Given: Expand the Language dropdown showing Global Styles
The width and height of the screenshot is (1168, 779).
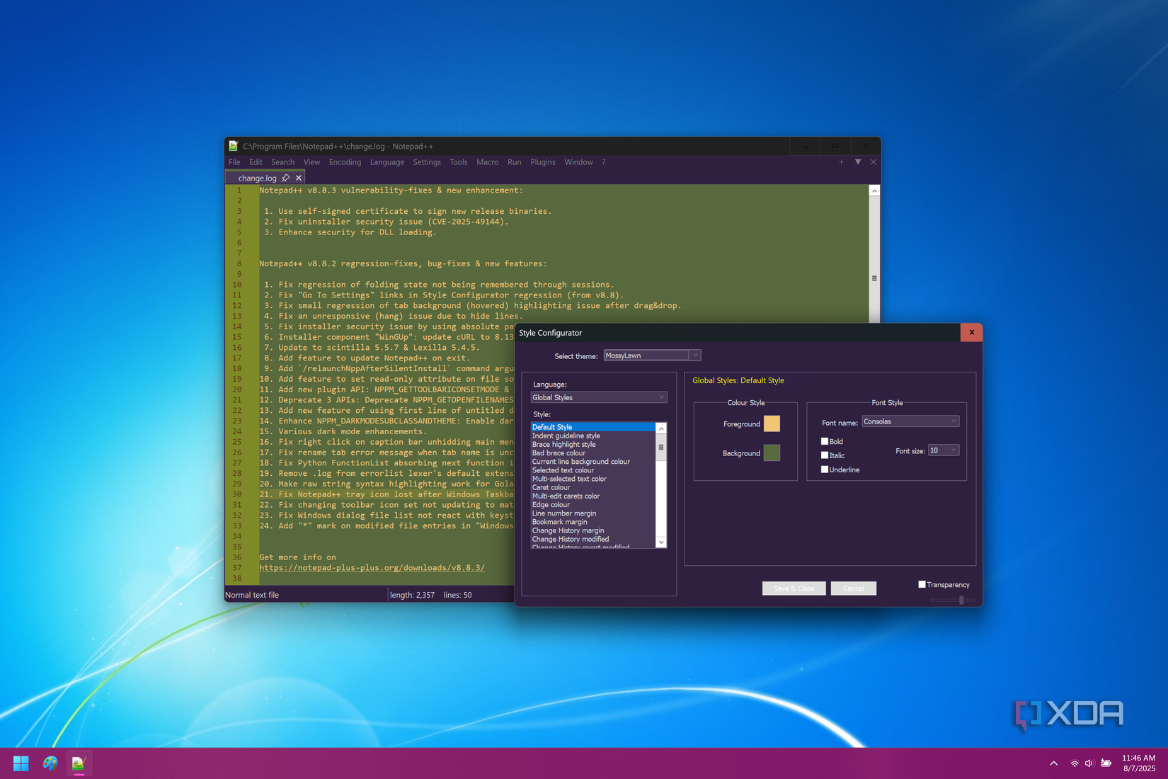Looking at the screenshot, I should click(x=660, y=397).
